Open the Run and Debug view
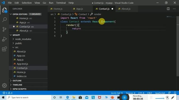179x100 pixels. (x=4, y=39)
